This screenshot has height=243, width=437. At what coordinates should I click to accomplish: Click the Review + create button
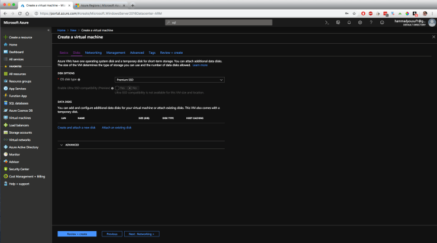(77, 234)
